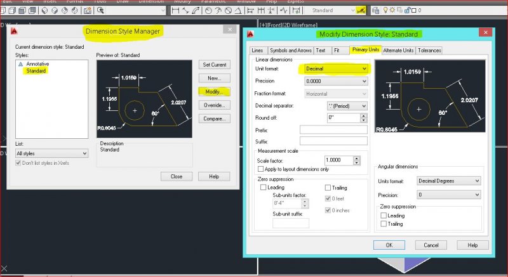The image size is (508, 277).
Task: Select the Jogged radius dimension tool
Action: click(218, 10)
